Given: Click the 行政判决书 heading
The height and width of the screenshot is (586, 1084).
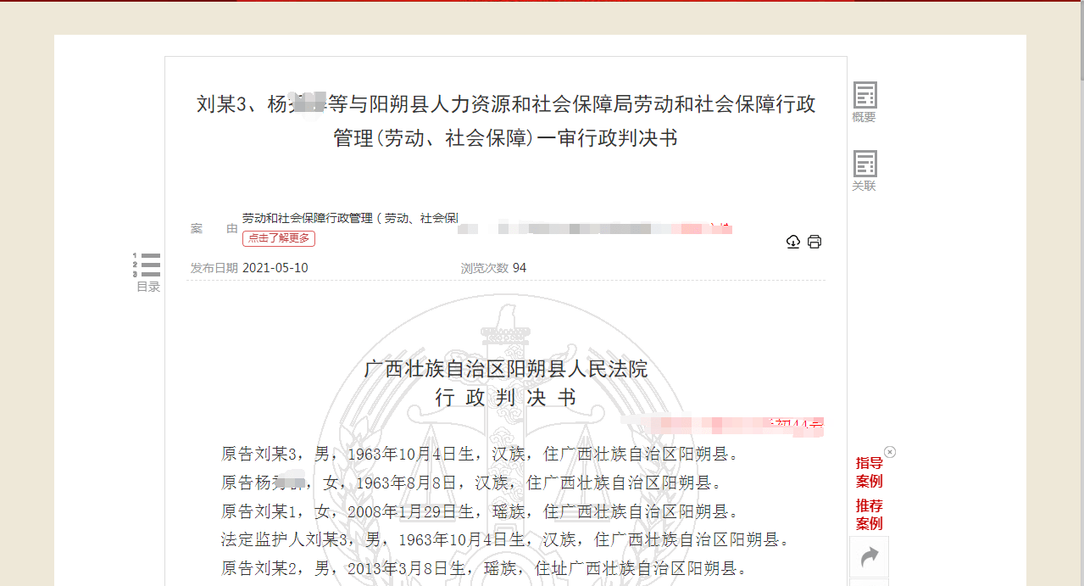Looking at the screenshot, I should tap(506, 397).
